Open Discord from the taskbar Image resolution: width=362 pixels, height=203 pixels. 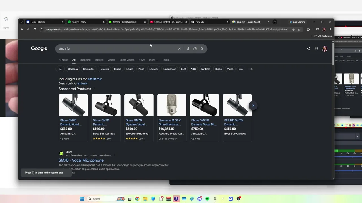(x=200, y=199)
